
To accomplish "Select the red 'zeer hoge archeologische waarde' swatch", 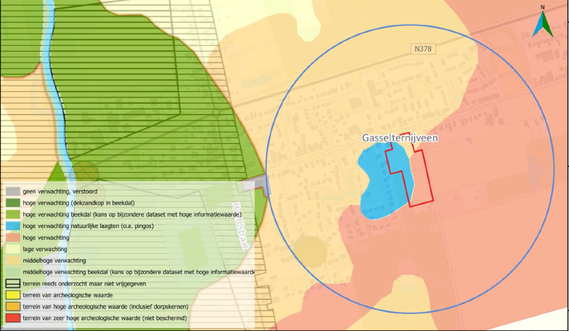I will pyautogui.click(x=12, y=319).
